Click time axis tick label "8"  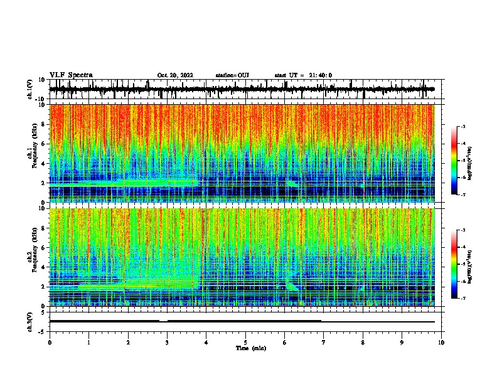click(363, 343)
